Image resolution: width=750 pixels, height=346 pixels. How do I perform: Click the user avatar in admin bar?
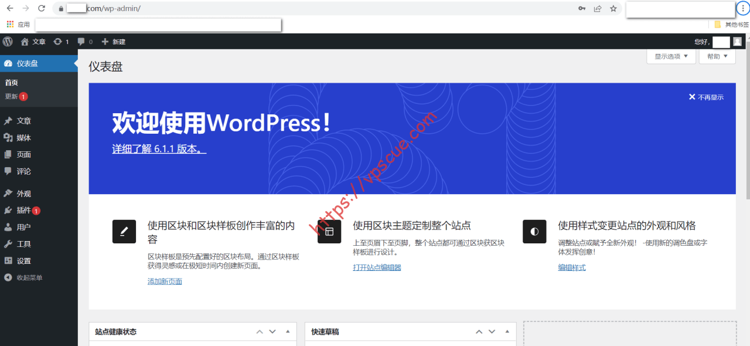pos(737,42)
